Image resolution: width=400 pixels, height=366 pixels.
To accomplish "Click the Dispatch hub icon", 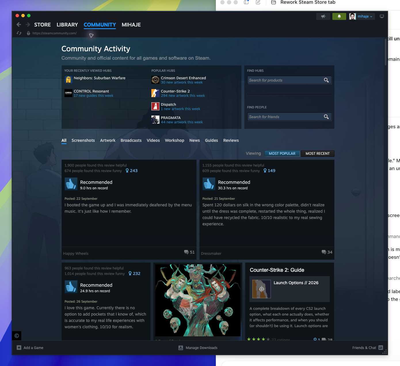I will (x=155, y=106).
